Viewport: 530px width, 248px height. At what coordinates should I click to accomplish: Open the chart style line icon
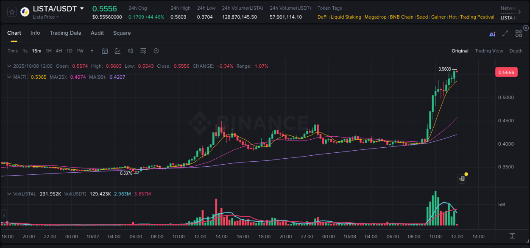click(118, 50)
